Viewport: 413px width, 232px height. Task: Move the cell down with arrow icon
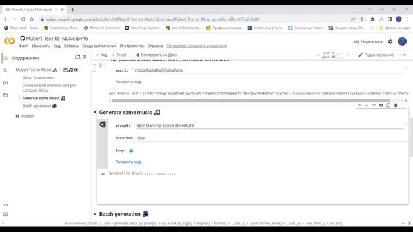click(x=367, y=105)
